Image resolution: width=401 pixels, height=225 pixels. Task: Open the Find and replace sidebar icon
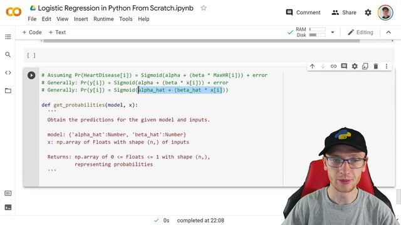point(8,54)
